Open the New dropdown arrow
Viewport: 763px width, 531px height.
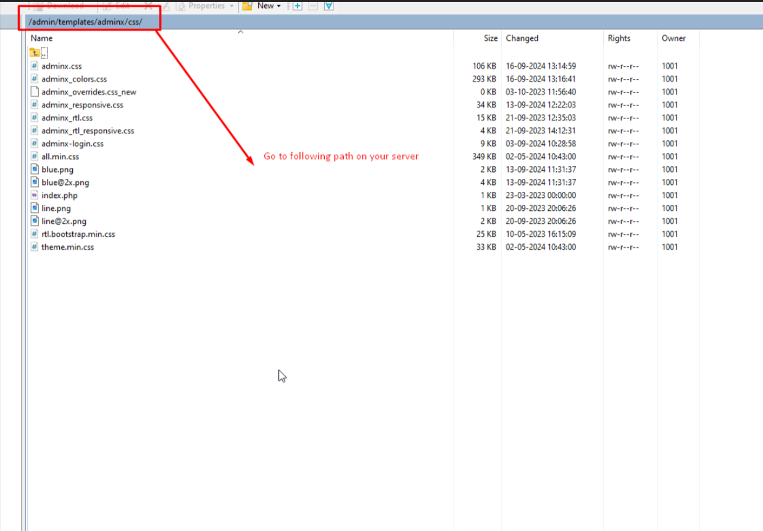tap(278, 6)
